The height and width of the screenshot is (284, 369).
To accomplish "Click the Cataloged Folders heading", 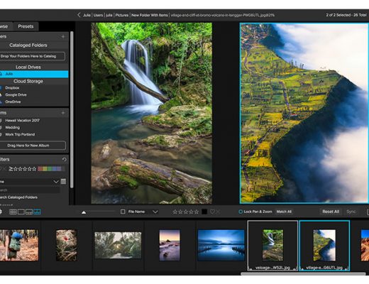I will pos(28,45).
